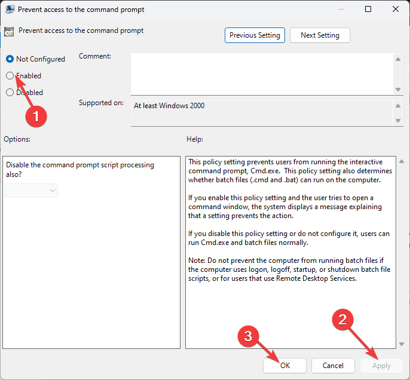Click Comment box scroll down arrow

[398, 90]
